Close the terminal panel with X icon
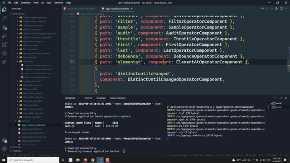Screen dimensions: 290x163 [x=286, y=98]
